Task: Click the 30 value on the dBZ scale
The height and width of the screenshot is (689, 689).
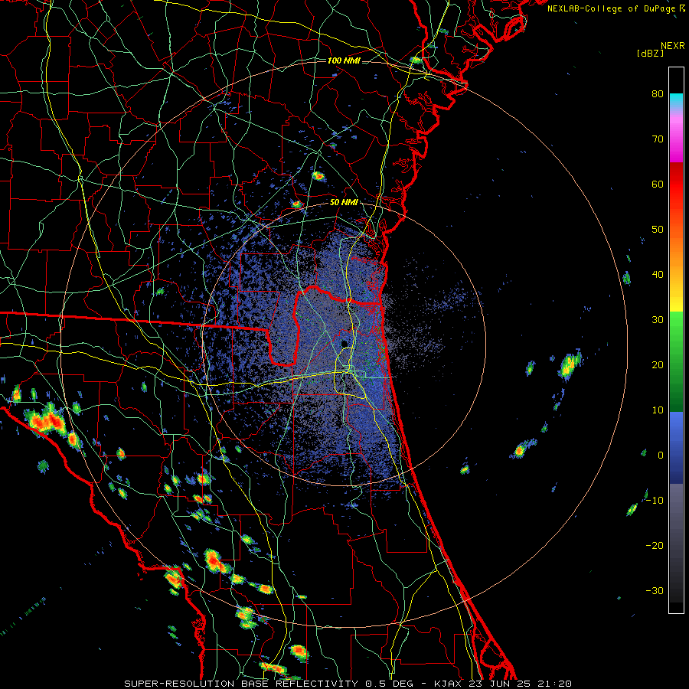Action: tap(658, 320)
